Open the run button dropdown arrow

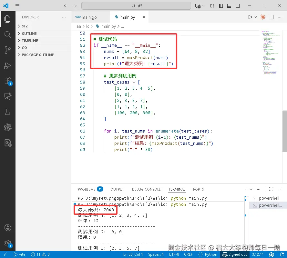pyautogui.click(x=255, y=17)
